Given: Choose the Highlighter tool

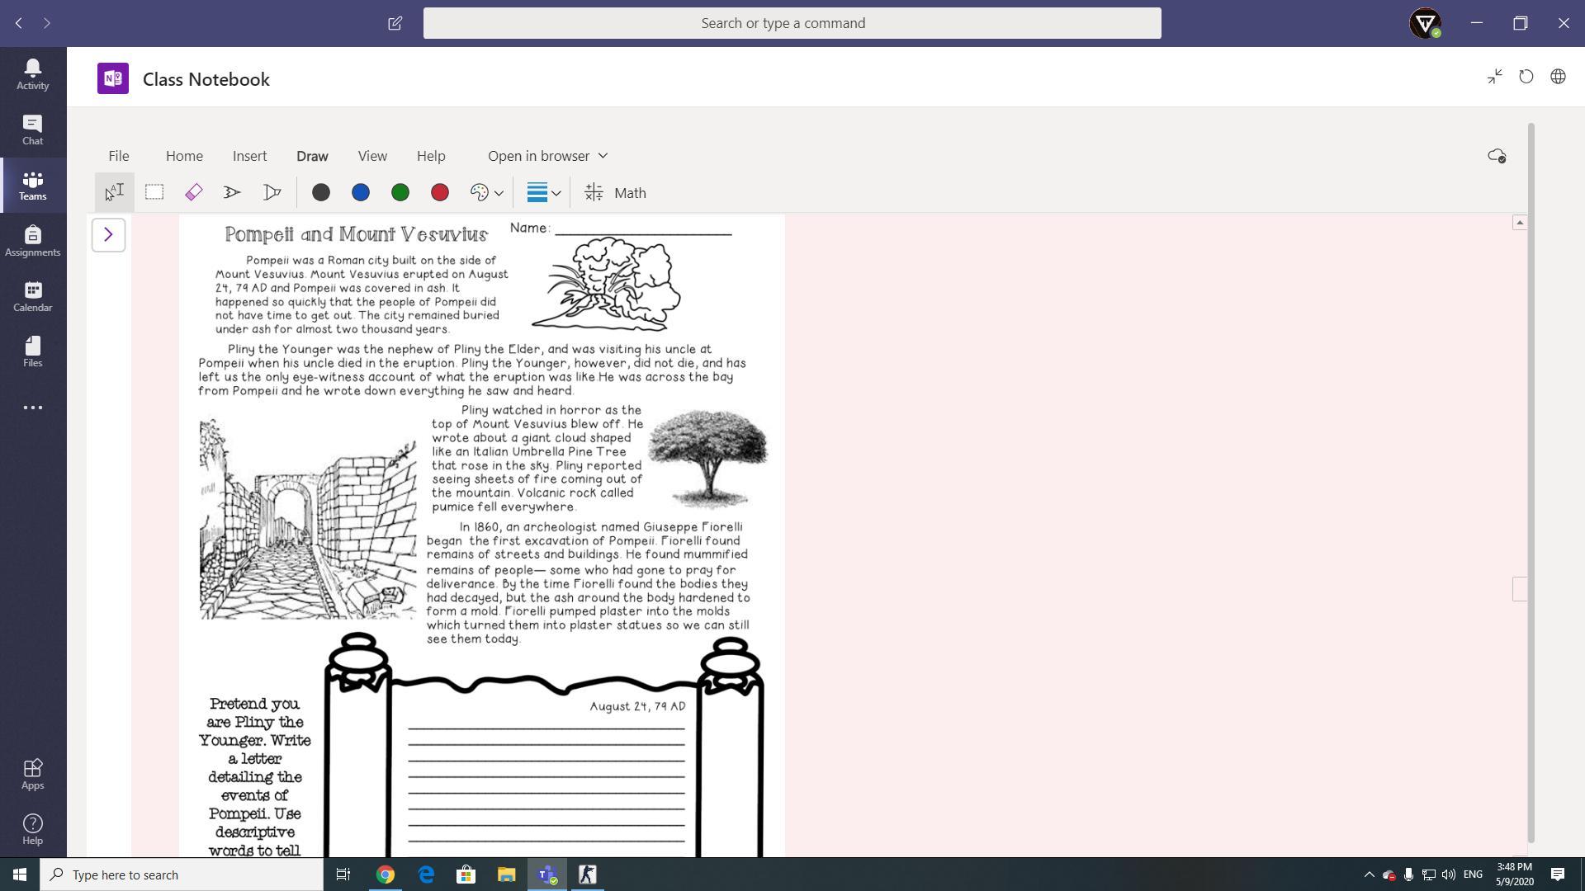Looking at the screenshot, I should (x=272, y=192).
